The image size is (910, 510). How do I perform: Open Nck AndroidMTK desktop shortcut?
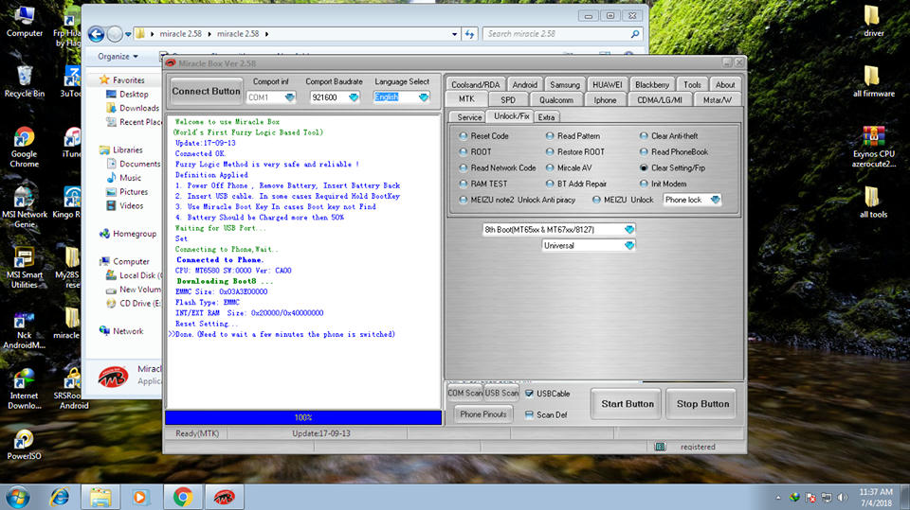25,328
